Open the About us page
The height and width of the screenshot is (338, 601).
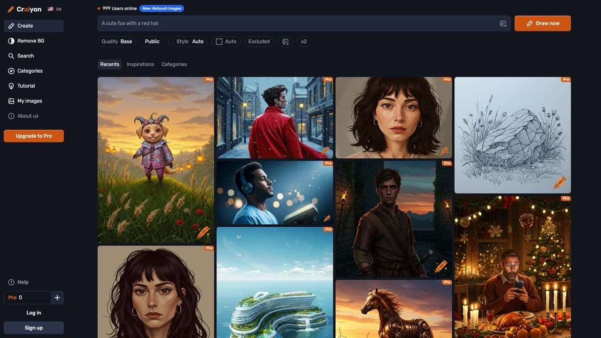(x=34, y=116)
